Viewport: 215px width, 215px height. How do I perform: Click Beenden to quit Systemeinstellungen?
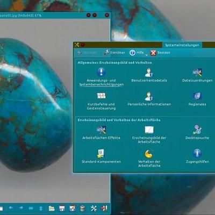pos(160,53)
